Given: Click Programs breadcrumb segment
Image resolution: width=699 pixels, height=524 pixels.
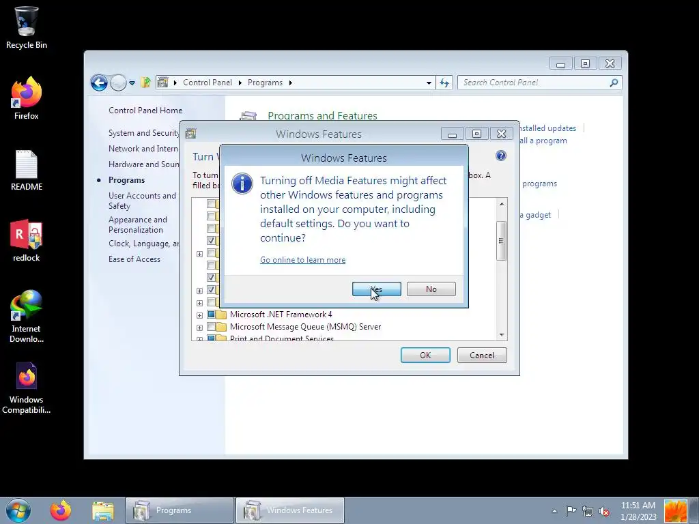Looking at the screenshot, I should coord(266,83).
